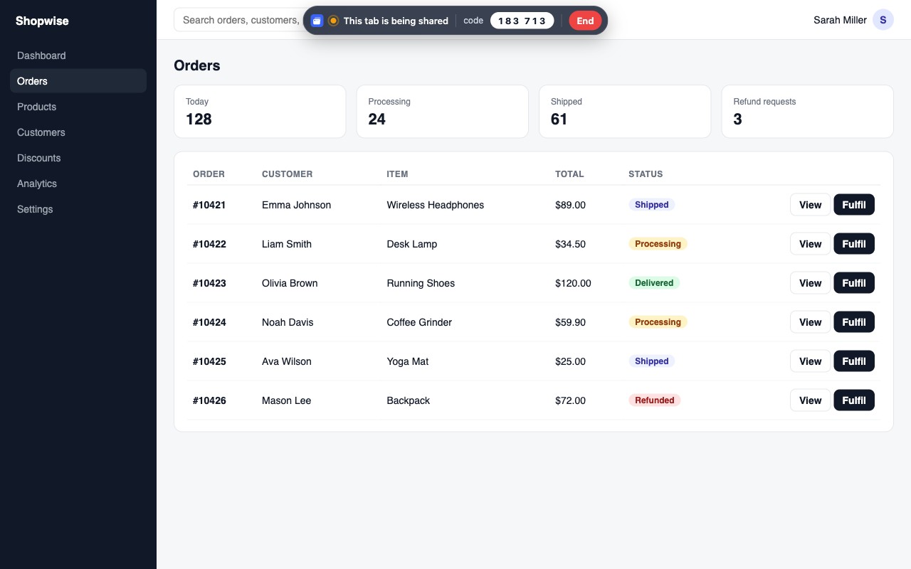Fulfil Ava Wilson's order #10425
The image size is (911, 569).
click(854, 361)
